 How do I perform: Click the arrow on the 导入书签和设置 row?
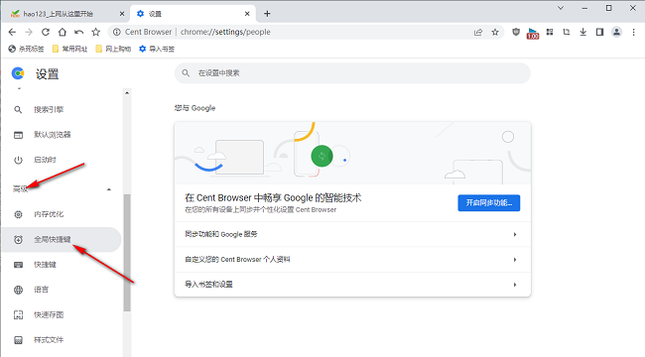[x=515, y=285]
